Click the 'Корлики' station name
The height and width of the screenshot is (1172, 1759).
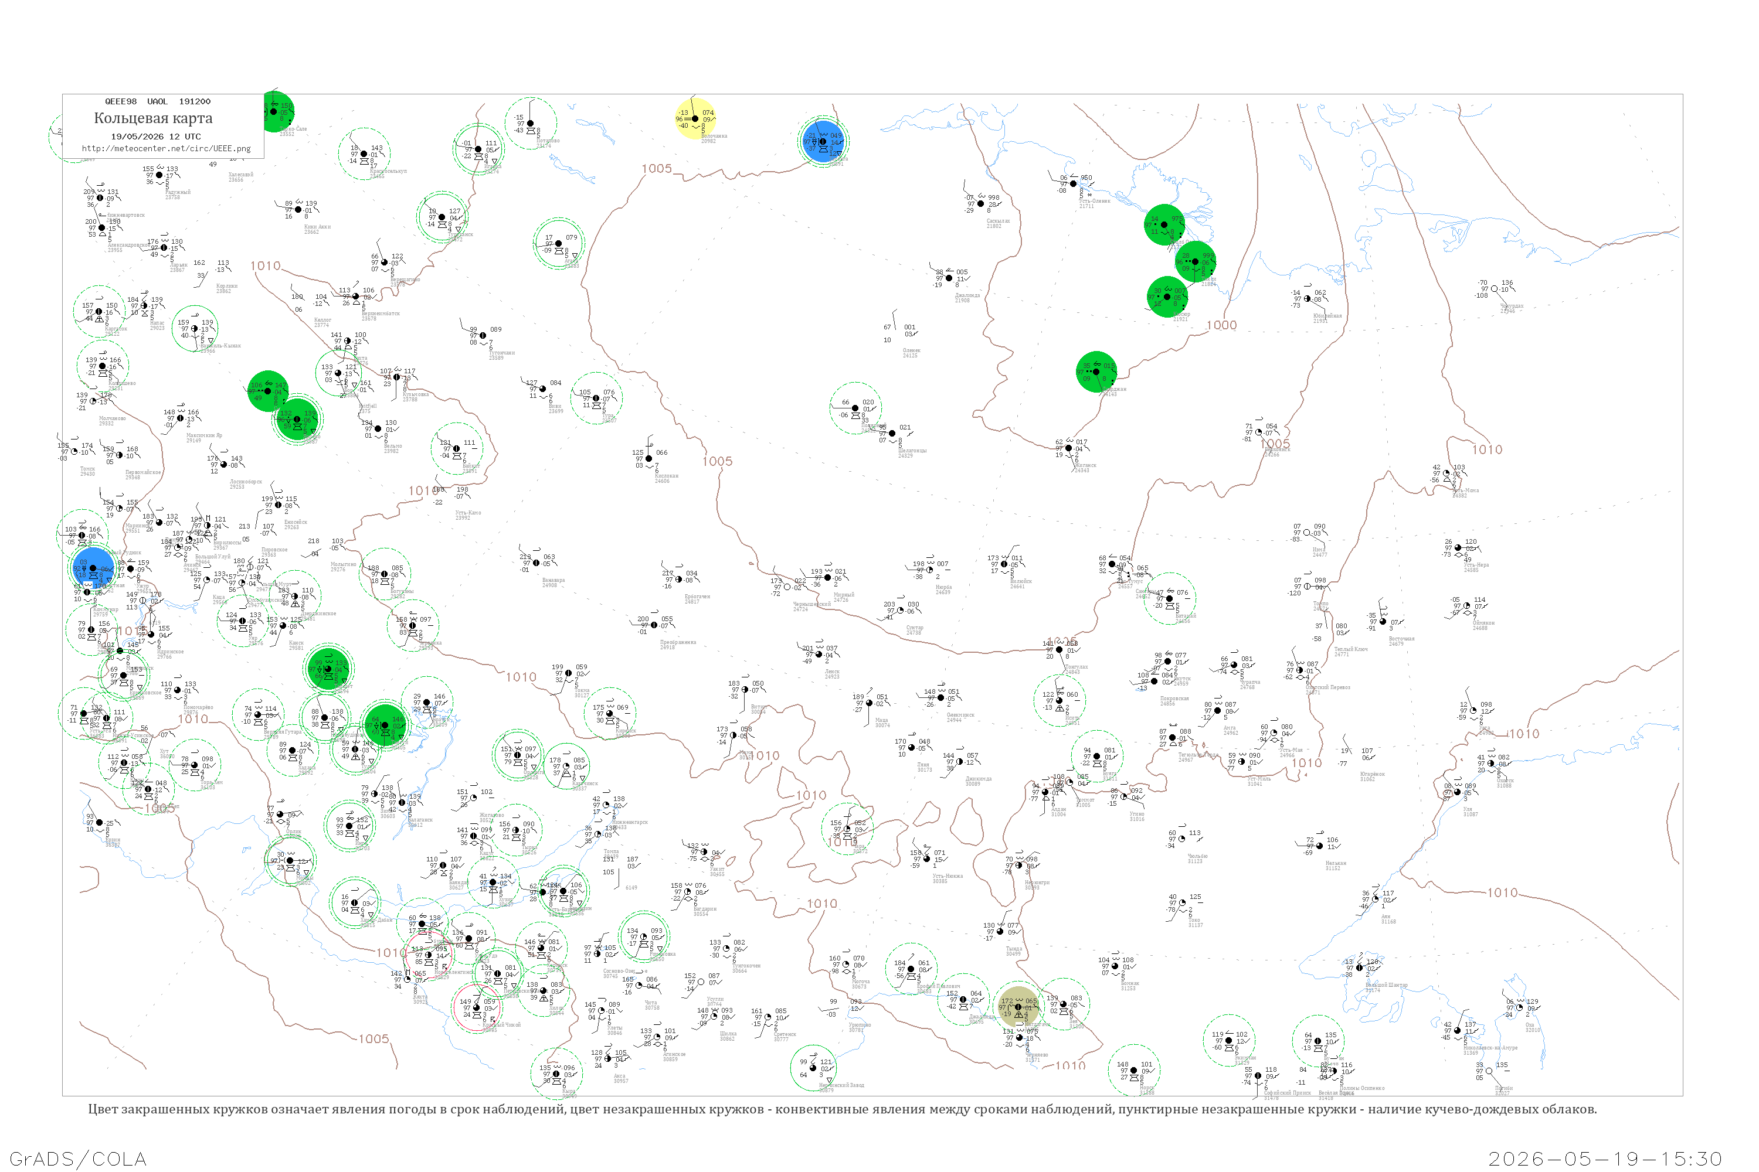tap(226, 285)
